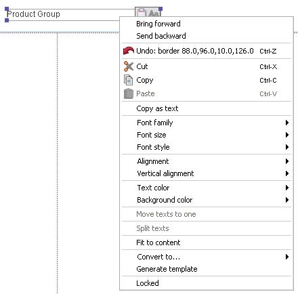The height and width of the screenshot is (294, 298).
Task: Click the grayed Paste clipboard icon
Action: point(129,93)
